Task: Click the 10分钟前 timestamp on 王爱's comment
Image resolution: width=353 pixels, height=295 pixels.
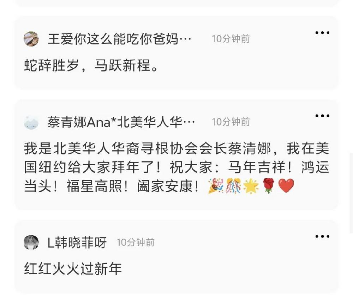Action: pos(231,39)
